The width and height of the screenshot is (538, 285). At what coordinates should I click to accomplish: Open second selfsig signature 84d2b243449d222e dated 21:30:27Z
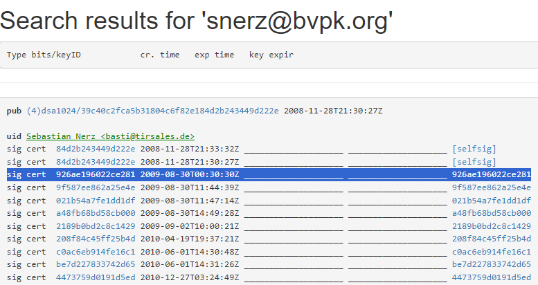click(96, 162)
